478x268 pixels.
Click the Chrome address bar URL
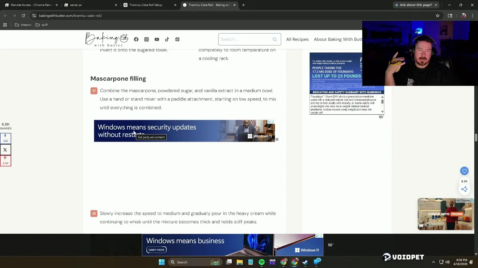(70, 16)
